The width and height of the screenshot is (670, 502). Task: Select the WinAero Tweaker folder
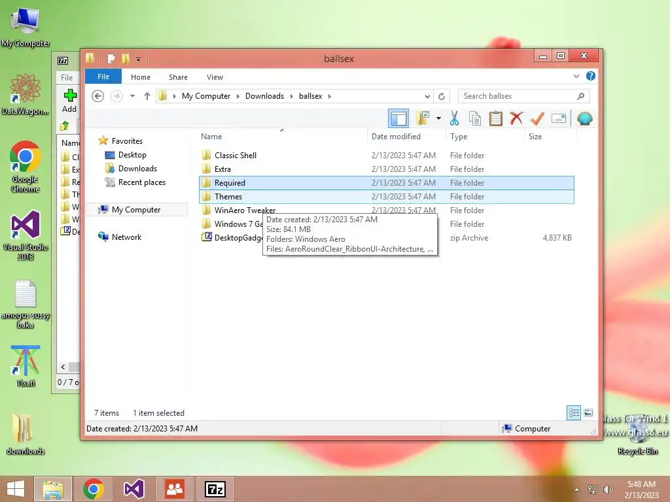tap(245, 210)
